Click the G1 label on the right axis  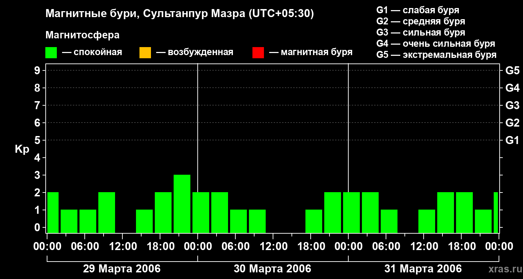(512, 140)
